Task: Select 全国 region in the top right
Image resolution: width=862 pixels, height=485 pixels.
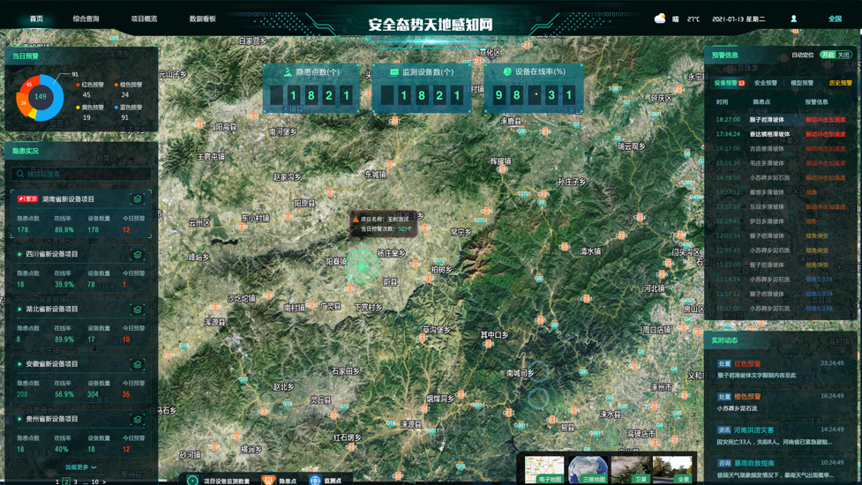Action: pos(835,19)
